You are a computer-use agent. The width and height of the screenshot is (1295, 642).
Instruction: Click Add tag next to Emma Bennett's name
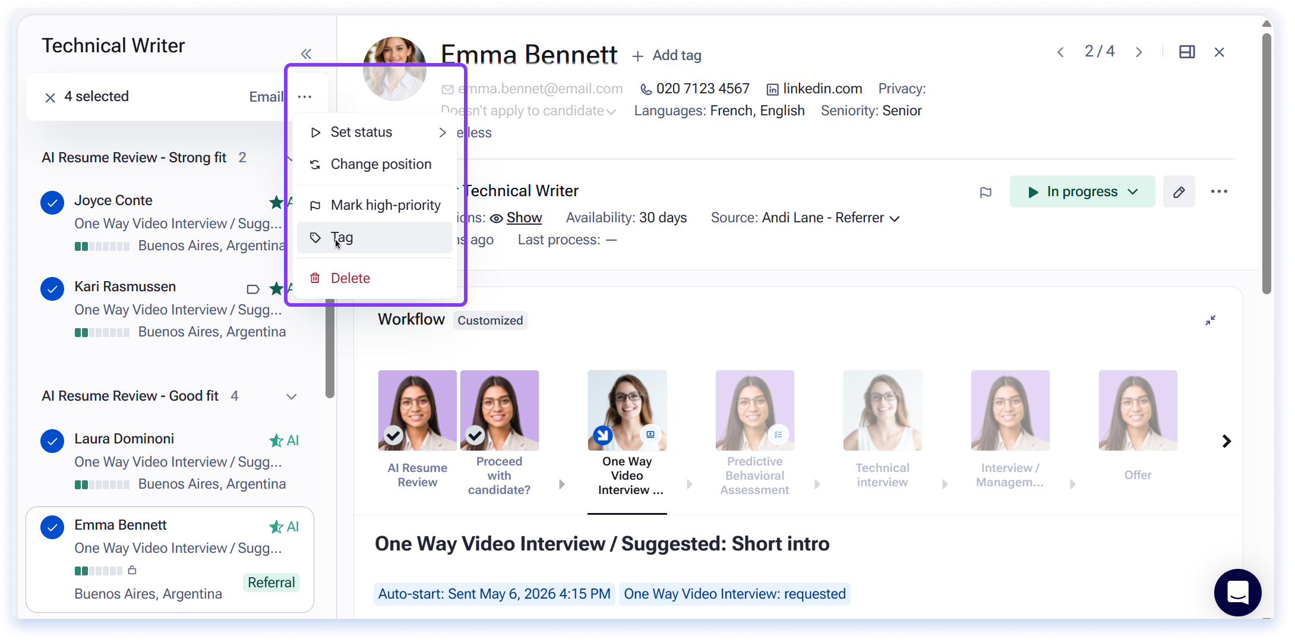667,55
